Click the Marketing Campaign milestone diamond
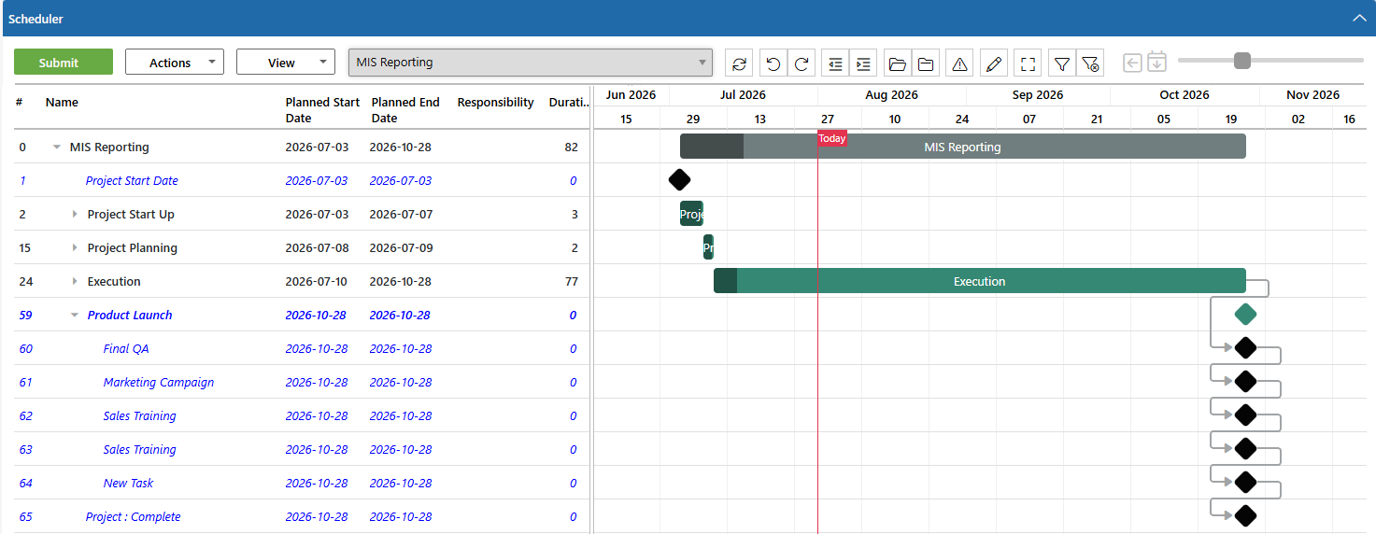Image resolution: width=1376 pixels, height=534 pixels. pyautogui.click(x=1245, y=382)
